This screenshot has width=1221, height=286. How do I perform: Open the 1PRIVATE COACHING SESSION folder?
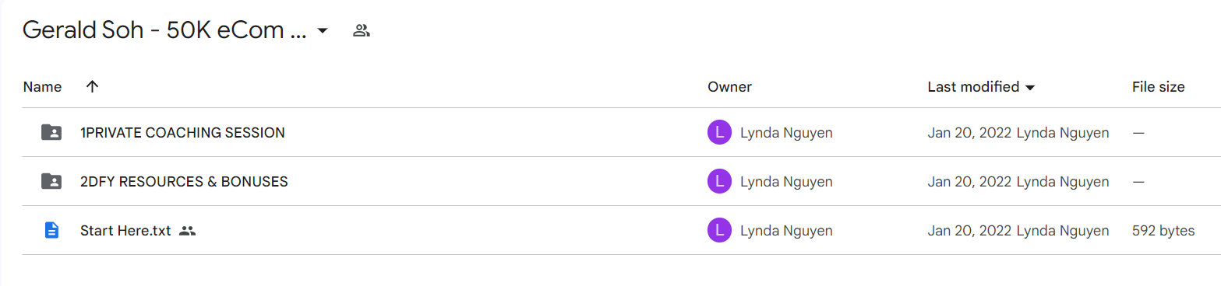pyautogui.click(x=182, y=133)
